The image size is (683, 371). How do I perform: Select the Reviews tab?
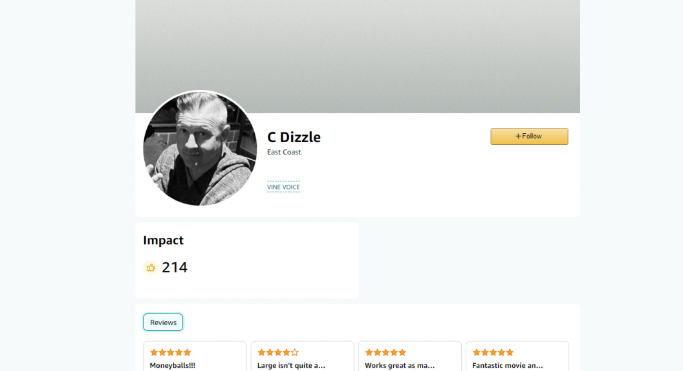tap(163, 323)
